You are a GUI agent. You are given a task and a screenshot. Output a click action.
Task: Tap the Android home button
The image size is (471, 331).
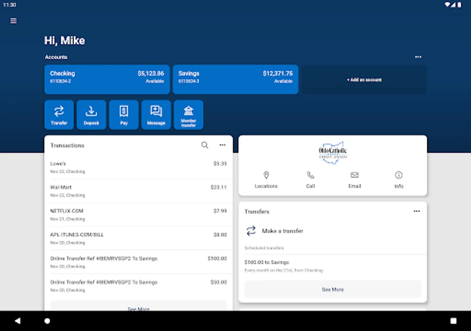(47, 321)
